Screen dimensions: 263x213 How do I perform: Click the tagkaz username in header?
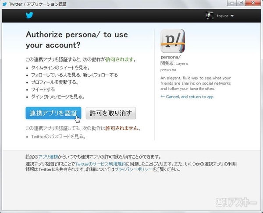point(223,16)
